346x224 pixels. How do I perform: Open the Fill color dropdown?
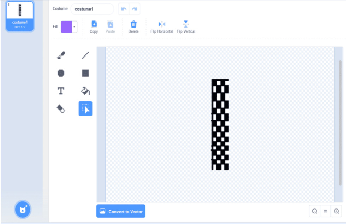[73, 26]
